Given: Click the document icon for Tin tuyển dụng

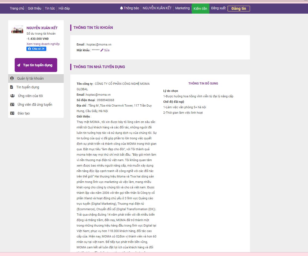Looking at the screenshot, I should click(11, 87).
